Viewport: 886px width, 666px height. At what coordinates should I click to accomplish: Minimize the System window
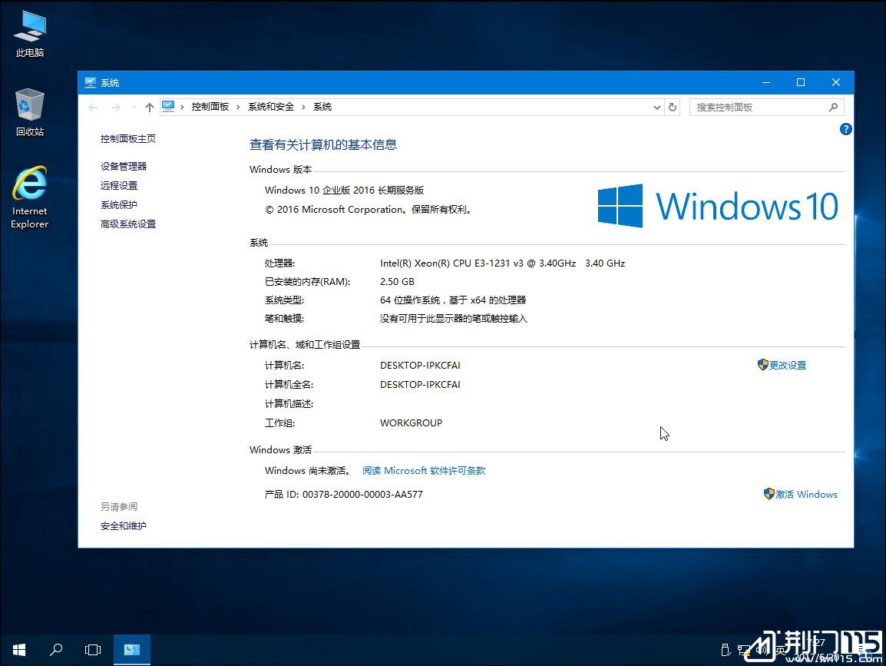click(766, 82)
